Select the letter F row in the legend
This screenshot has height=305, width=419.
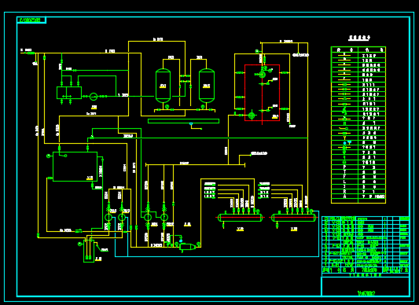coord(358,177)
